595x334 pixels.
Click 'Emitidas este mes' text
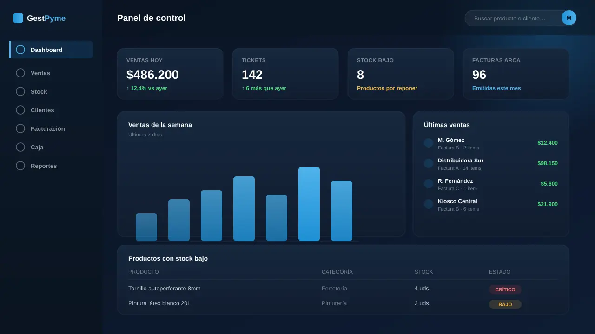pos(496,88)
